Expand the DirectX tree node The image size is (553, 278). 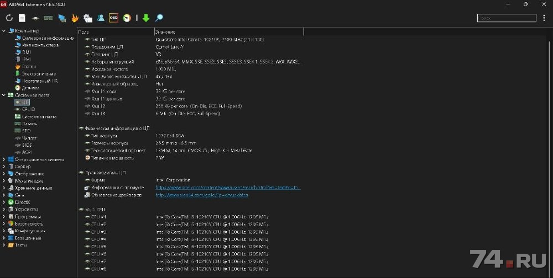pyautogui.click(x=3, y=202)
